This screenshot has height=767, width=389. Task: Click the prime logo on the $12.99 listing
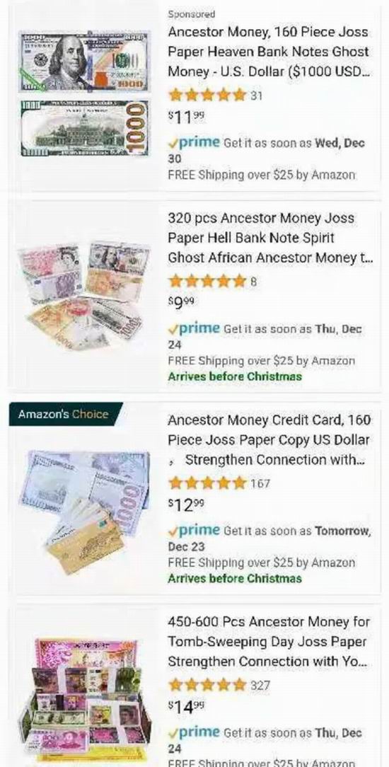point(194,530)
